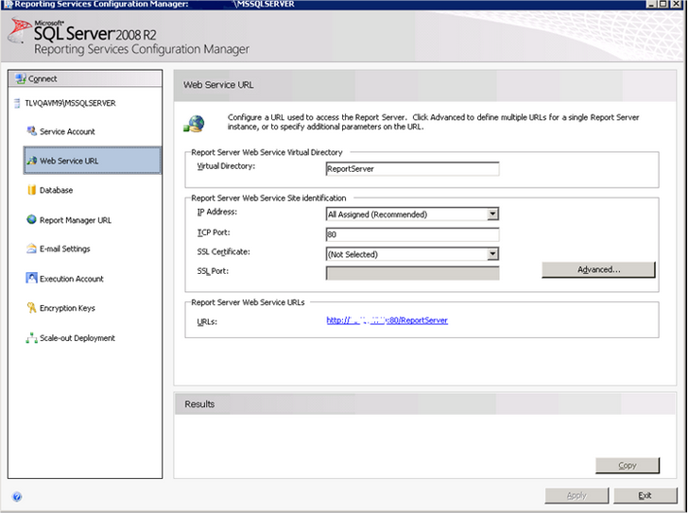Open the Execution Account page
Viewport: 689px width, 513px height.
[x=71, y=279]
